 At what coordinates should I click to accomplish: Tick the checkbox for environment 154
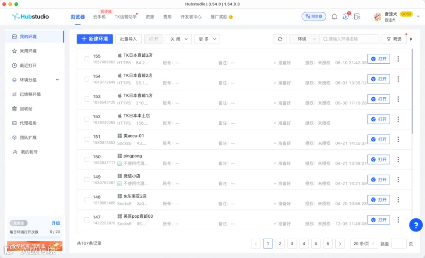86,79
